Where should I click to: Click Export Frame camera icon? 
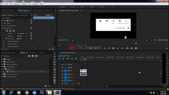(136, 48)
